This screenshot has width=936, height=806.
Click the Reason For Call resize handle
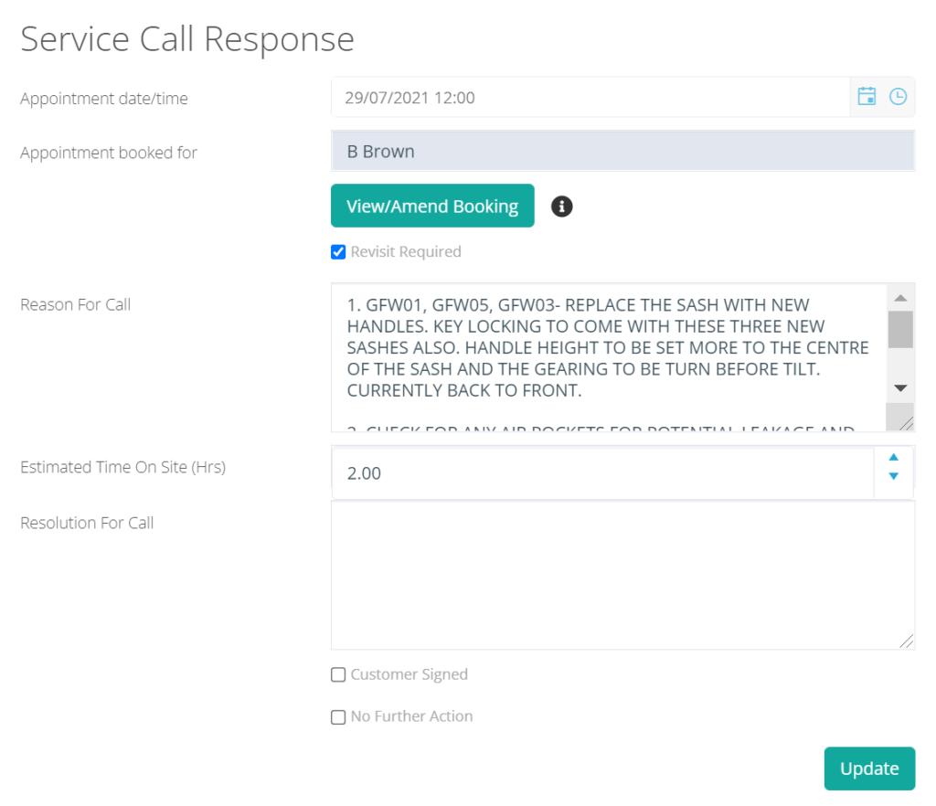point(904,422)
